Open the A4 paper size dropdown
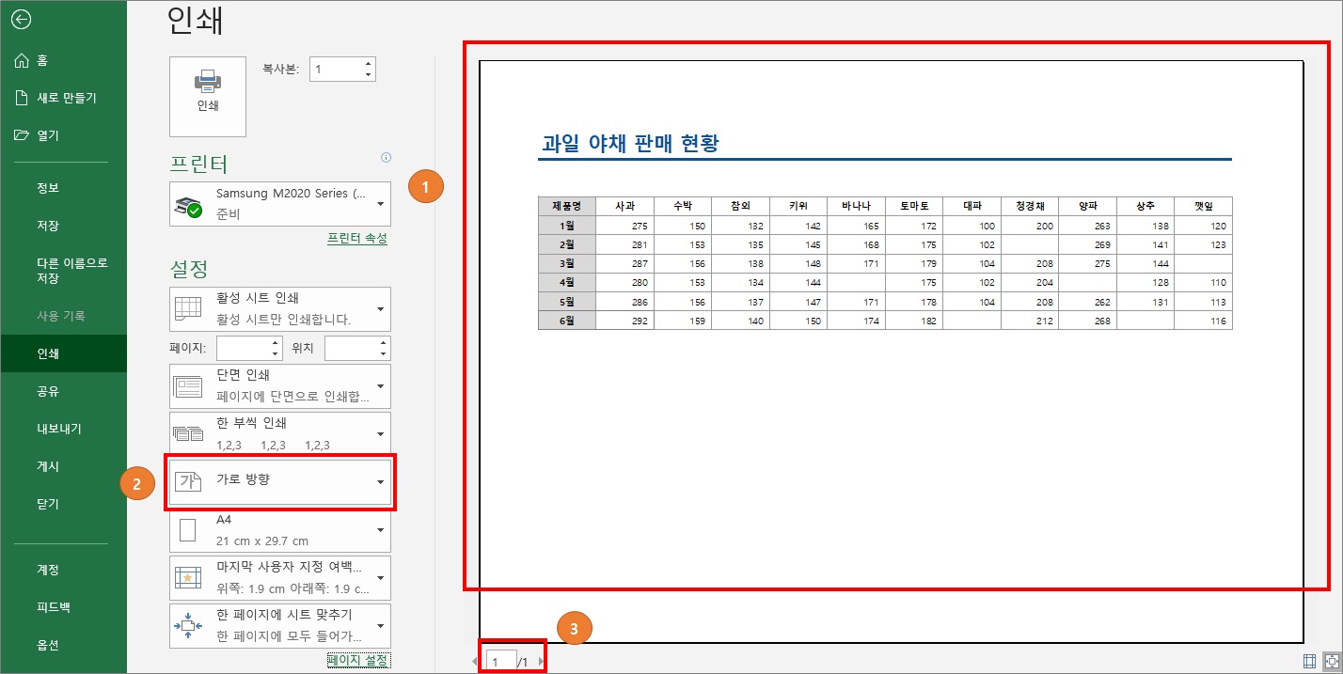Viewport: 1343px width, 674px height. tap(280, 530)
